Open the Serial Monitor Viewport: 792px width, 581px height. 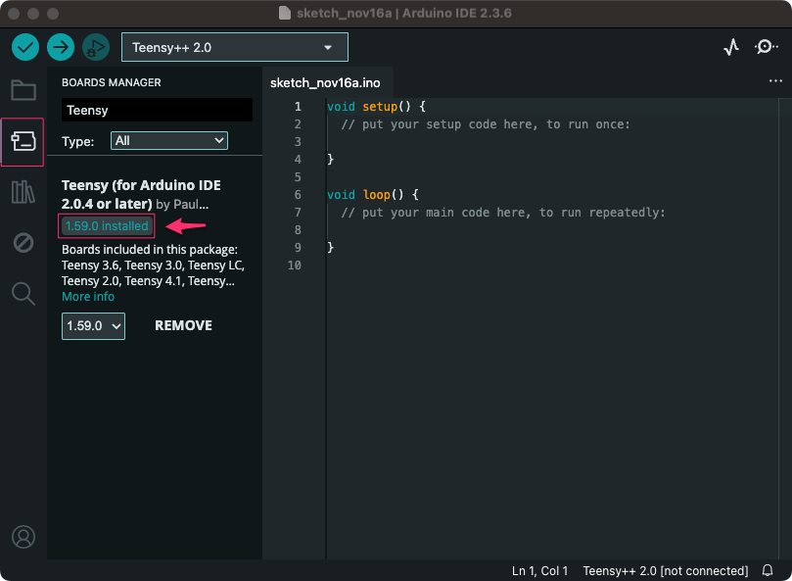coord(766,47)
